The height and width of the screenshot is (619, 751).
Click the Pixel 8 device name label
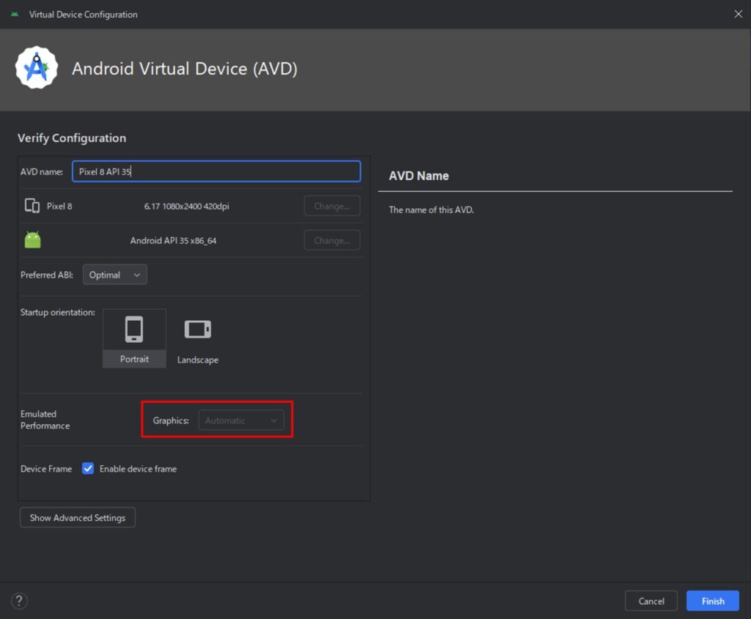pyautogui.click(x=59, y=206)
